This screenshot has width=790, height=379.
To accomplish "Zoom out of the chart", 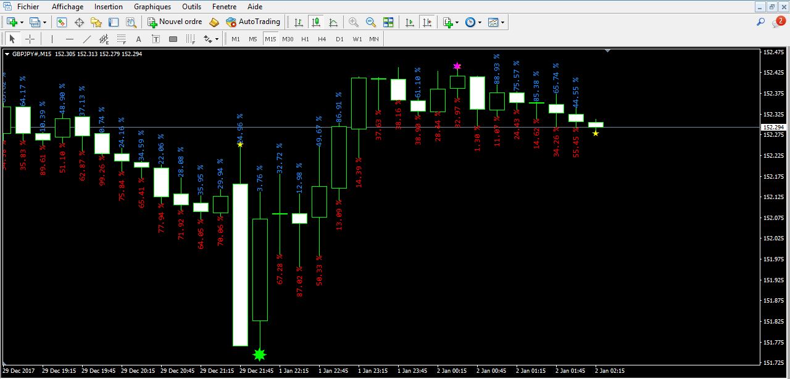I will [371, 22].
